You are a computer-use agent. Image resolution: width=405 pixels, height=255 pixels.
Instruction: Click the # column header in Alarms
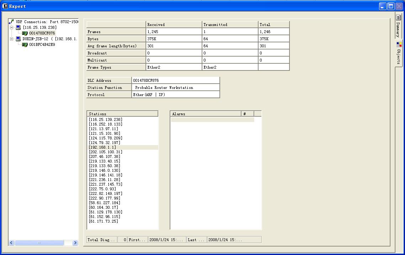point(247,114)
